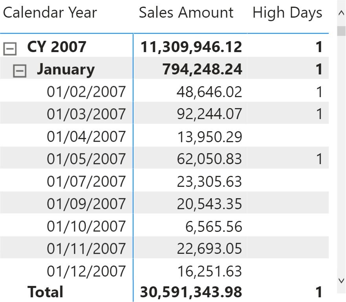
Task: Click the scrollbar up arrow
Action: pyautogui.click(x=341, y=13)
